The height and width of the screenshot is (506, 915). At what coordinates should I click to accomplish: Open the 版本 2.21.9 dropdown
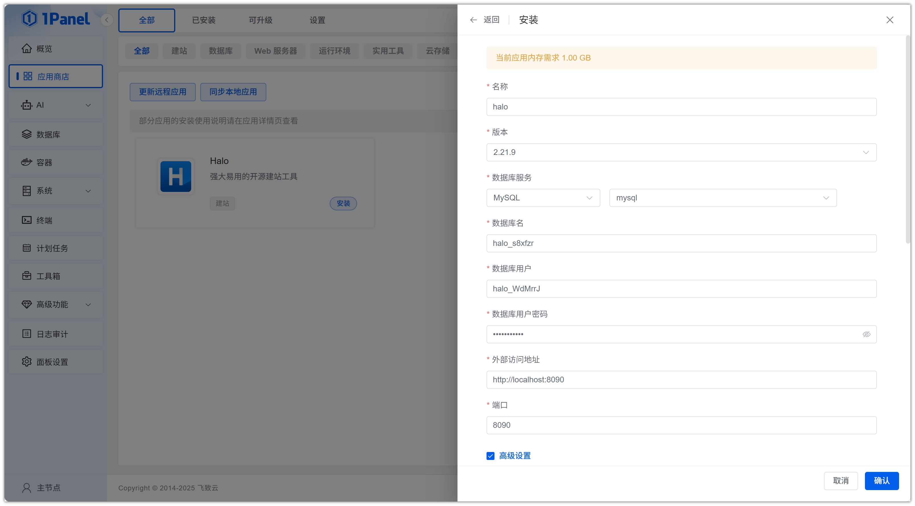coord(681,152)
